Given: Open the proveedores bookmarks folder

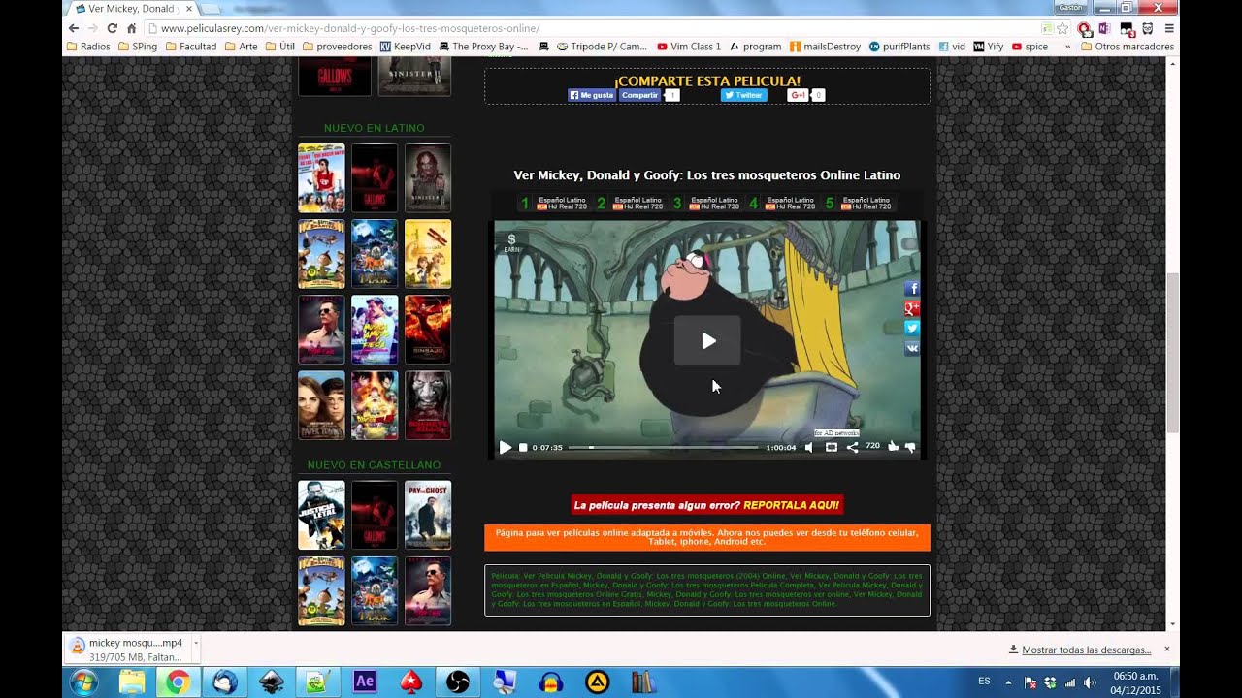Looking at the screenshot, I should (x=338, y=46).
